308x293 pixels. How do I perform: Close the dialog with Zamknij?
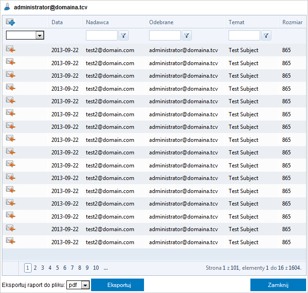[278, 285]
